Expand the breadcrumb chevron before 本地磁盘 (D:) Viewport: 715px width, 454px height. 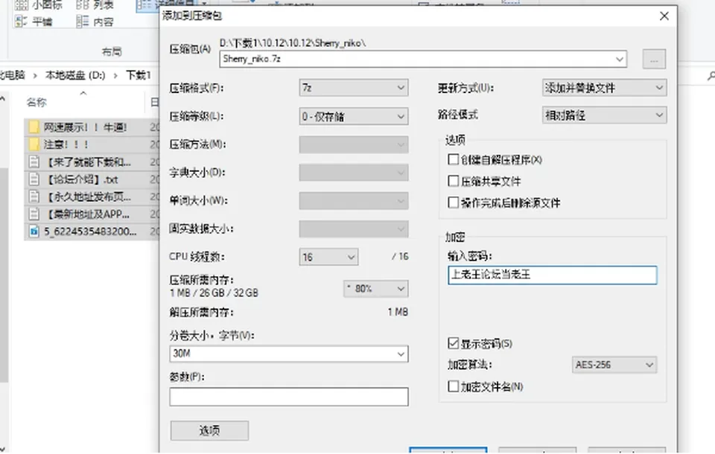(35, 75)
